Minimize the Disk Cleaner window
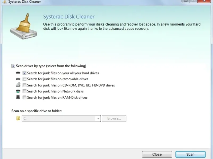 [x=186, y=1]
